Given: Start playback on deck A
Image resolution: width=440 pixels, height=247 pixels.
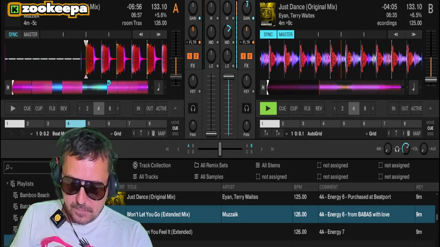Looking at the screenshot, I should click(x=13, y=108).
